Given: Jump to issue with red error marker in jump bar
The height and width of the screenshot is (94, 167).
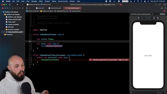Looking at the screenshot, I should [x=164, y=11].
